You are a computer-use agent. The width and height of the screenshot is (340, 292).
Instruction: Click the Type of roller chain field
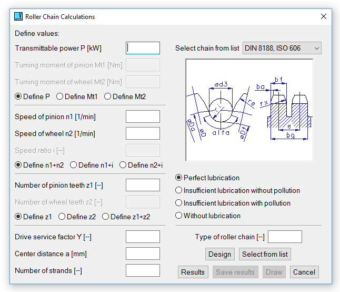coord(285,237)
